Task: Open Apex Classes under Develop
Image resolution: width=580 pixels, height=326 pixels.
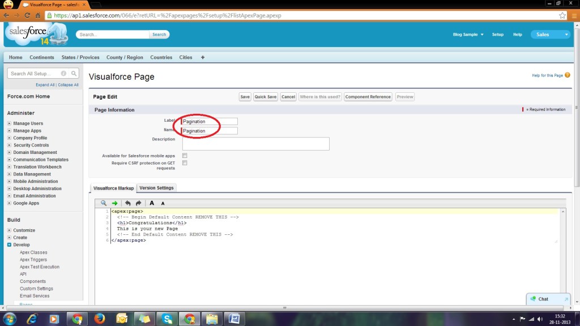Action: coord(33,252)
